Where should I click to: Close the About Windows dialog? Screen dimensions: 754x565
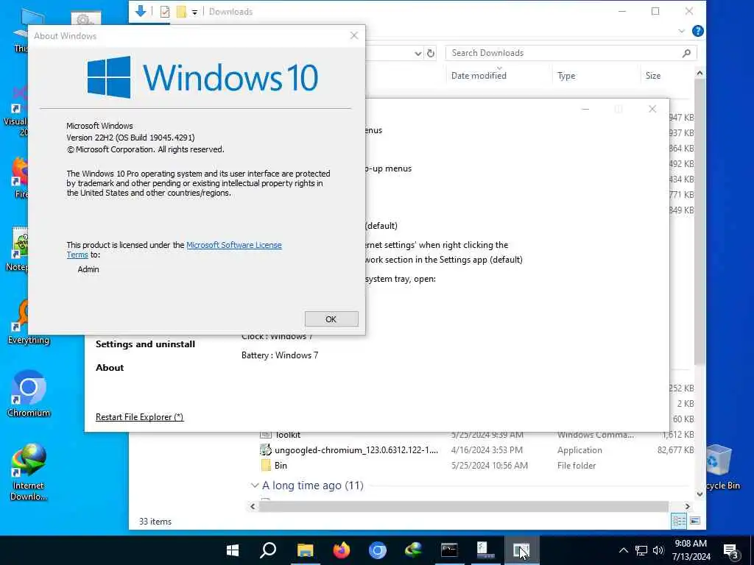354,35
